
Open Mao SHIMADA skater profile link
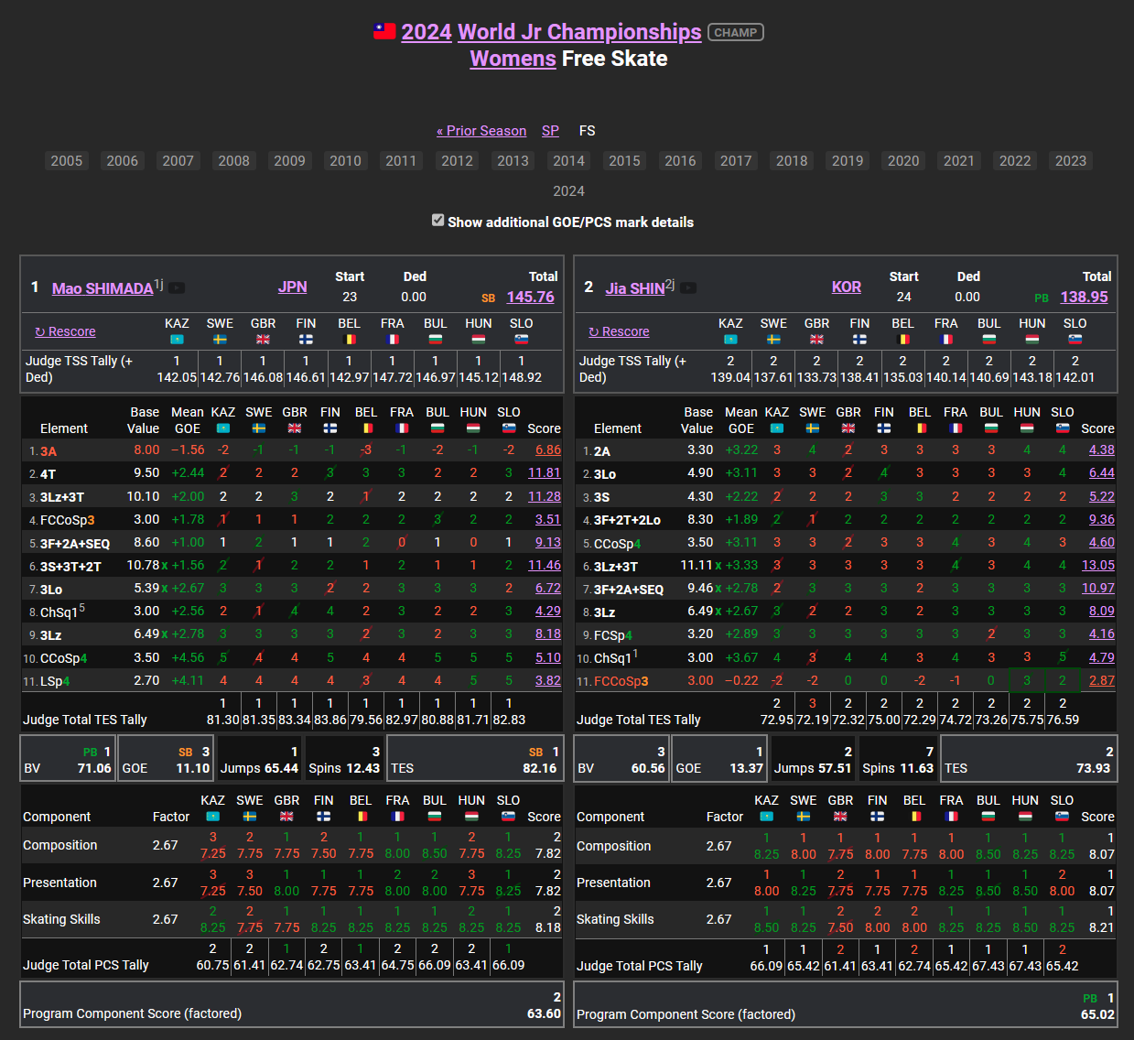pyautogui.click(x=103, y=288)
